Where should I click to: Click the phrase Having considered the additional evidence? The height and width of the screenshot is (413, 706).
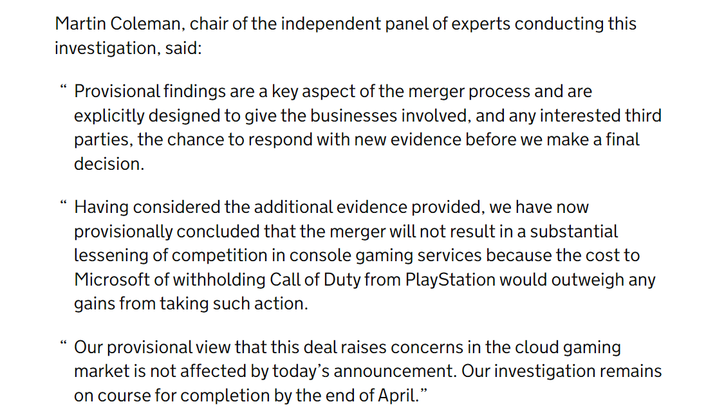tap(241, 207)
